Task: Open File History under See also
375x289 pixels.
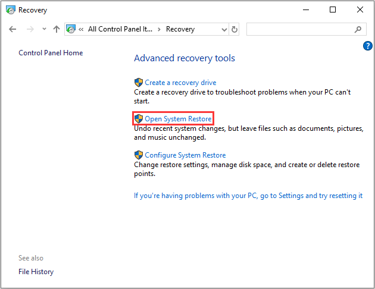Action: pos(36,272)
